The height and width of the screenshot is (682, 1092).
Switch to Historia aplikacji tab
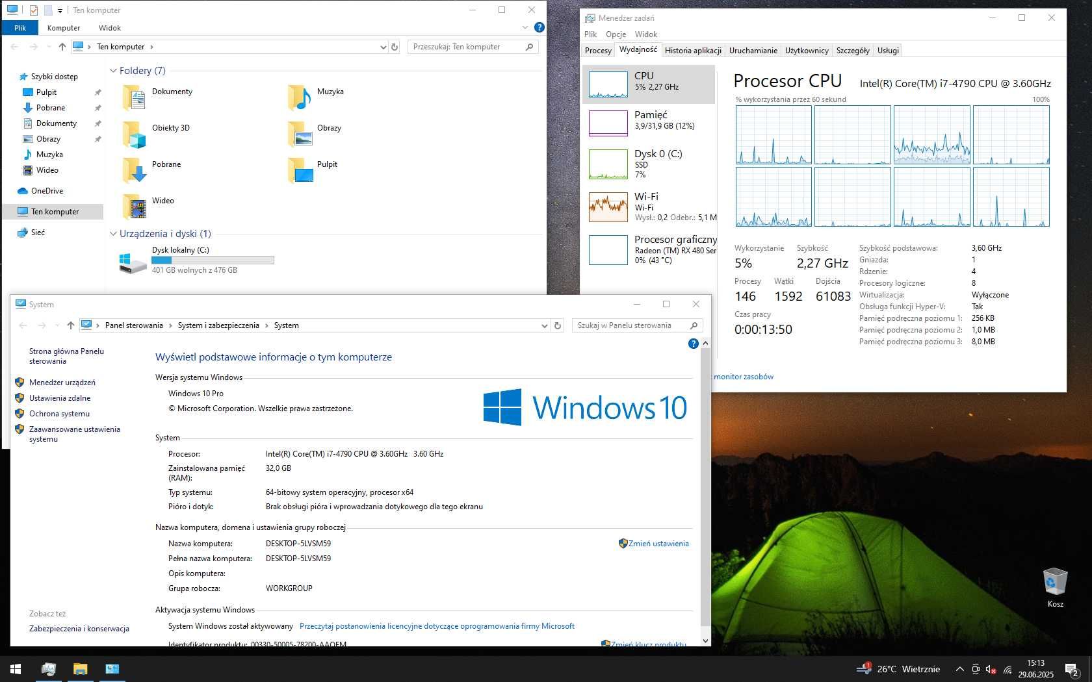693,51
